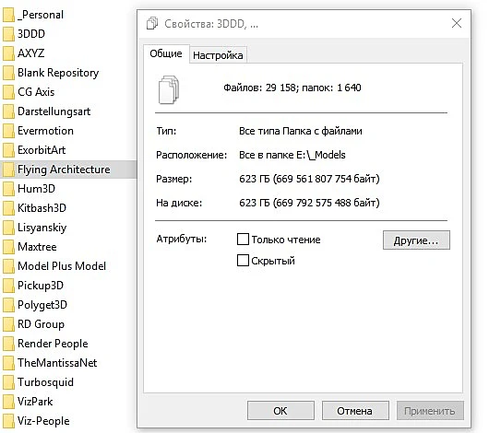Close the Свойства dialog window
Screen dimensions: 489x433
click(x=457, y=23)
